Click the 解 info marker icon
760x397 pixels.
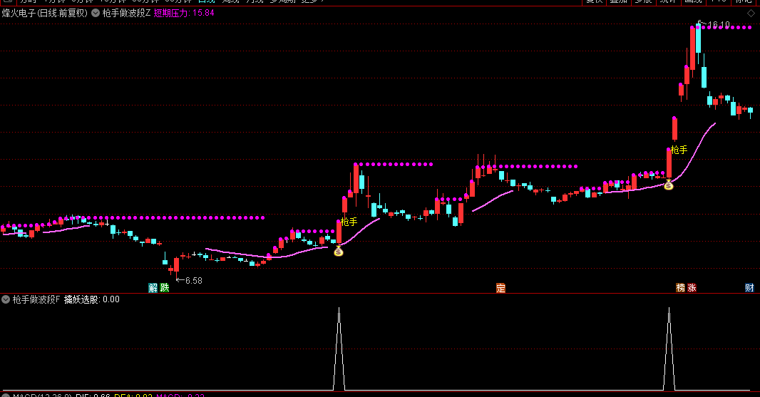pyautogui.click(x=153, y=288)
